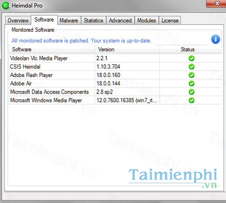Click status checkmark for Microsoft Windows Media Player

coord(191,100)
